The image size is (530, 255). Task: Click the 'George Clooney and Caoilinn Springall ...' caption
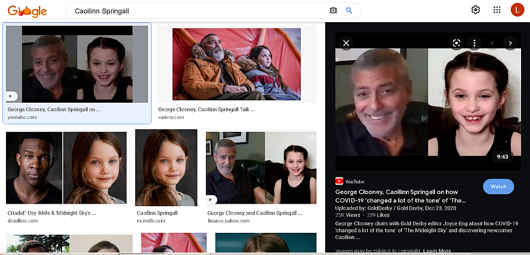coord(255,213)
